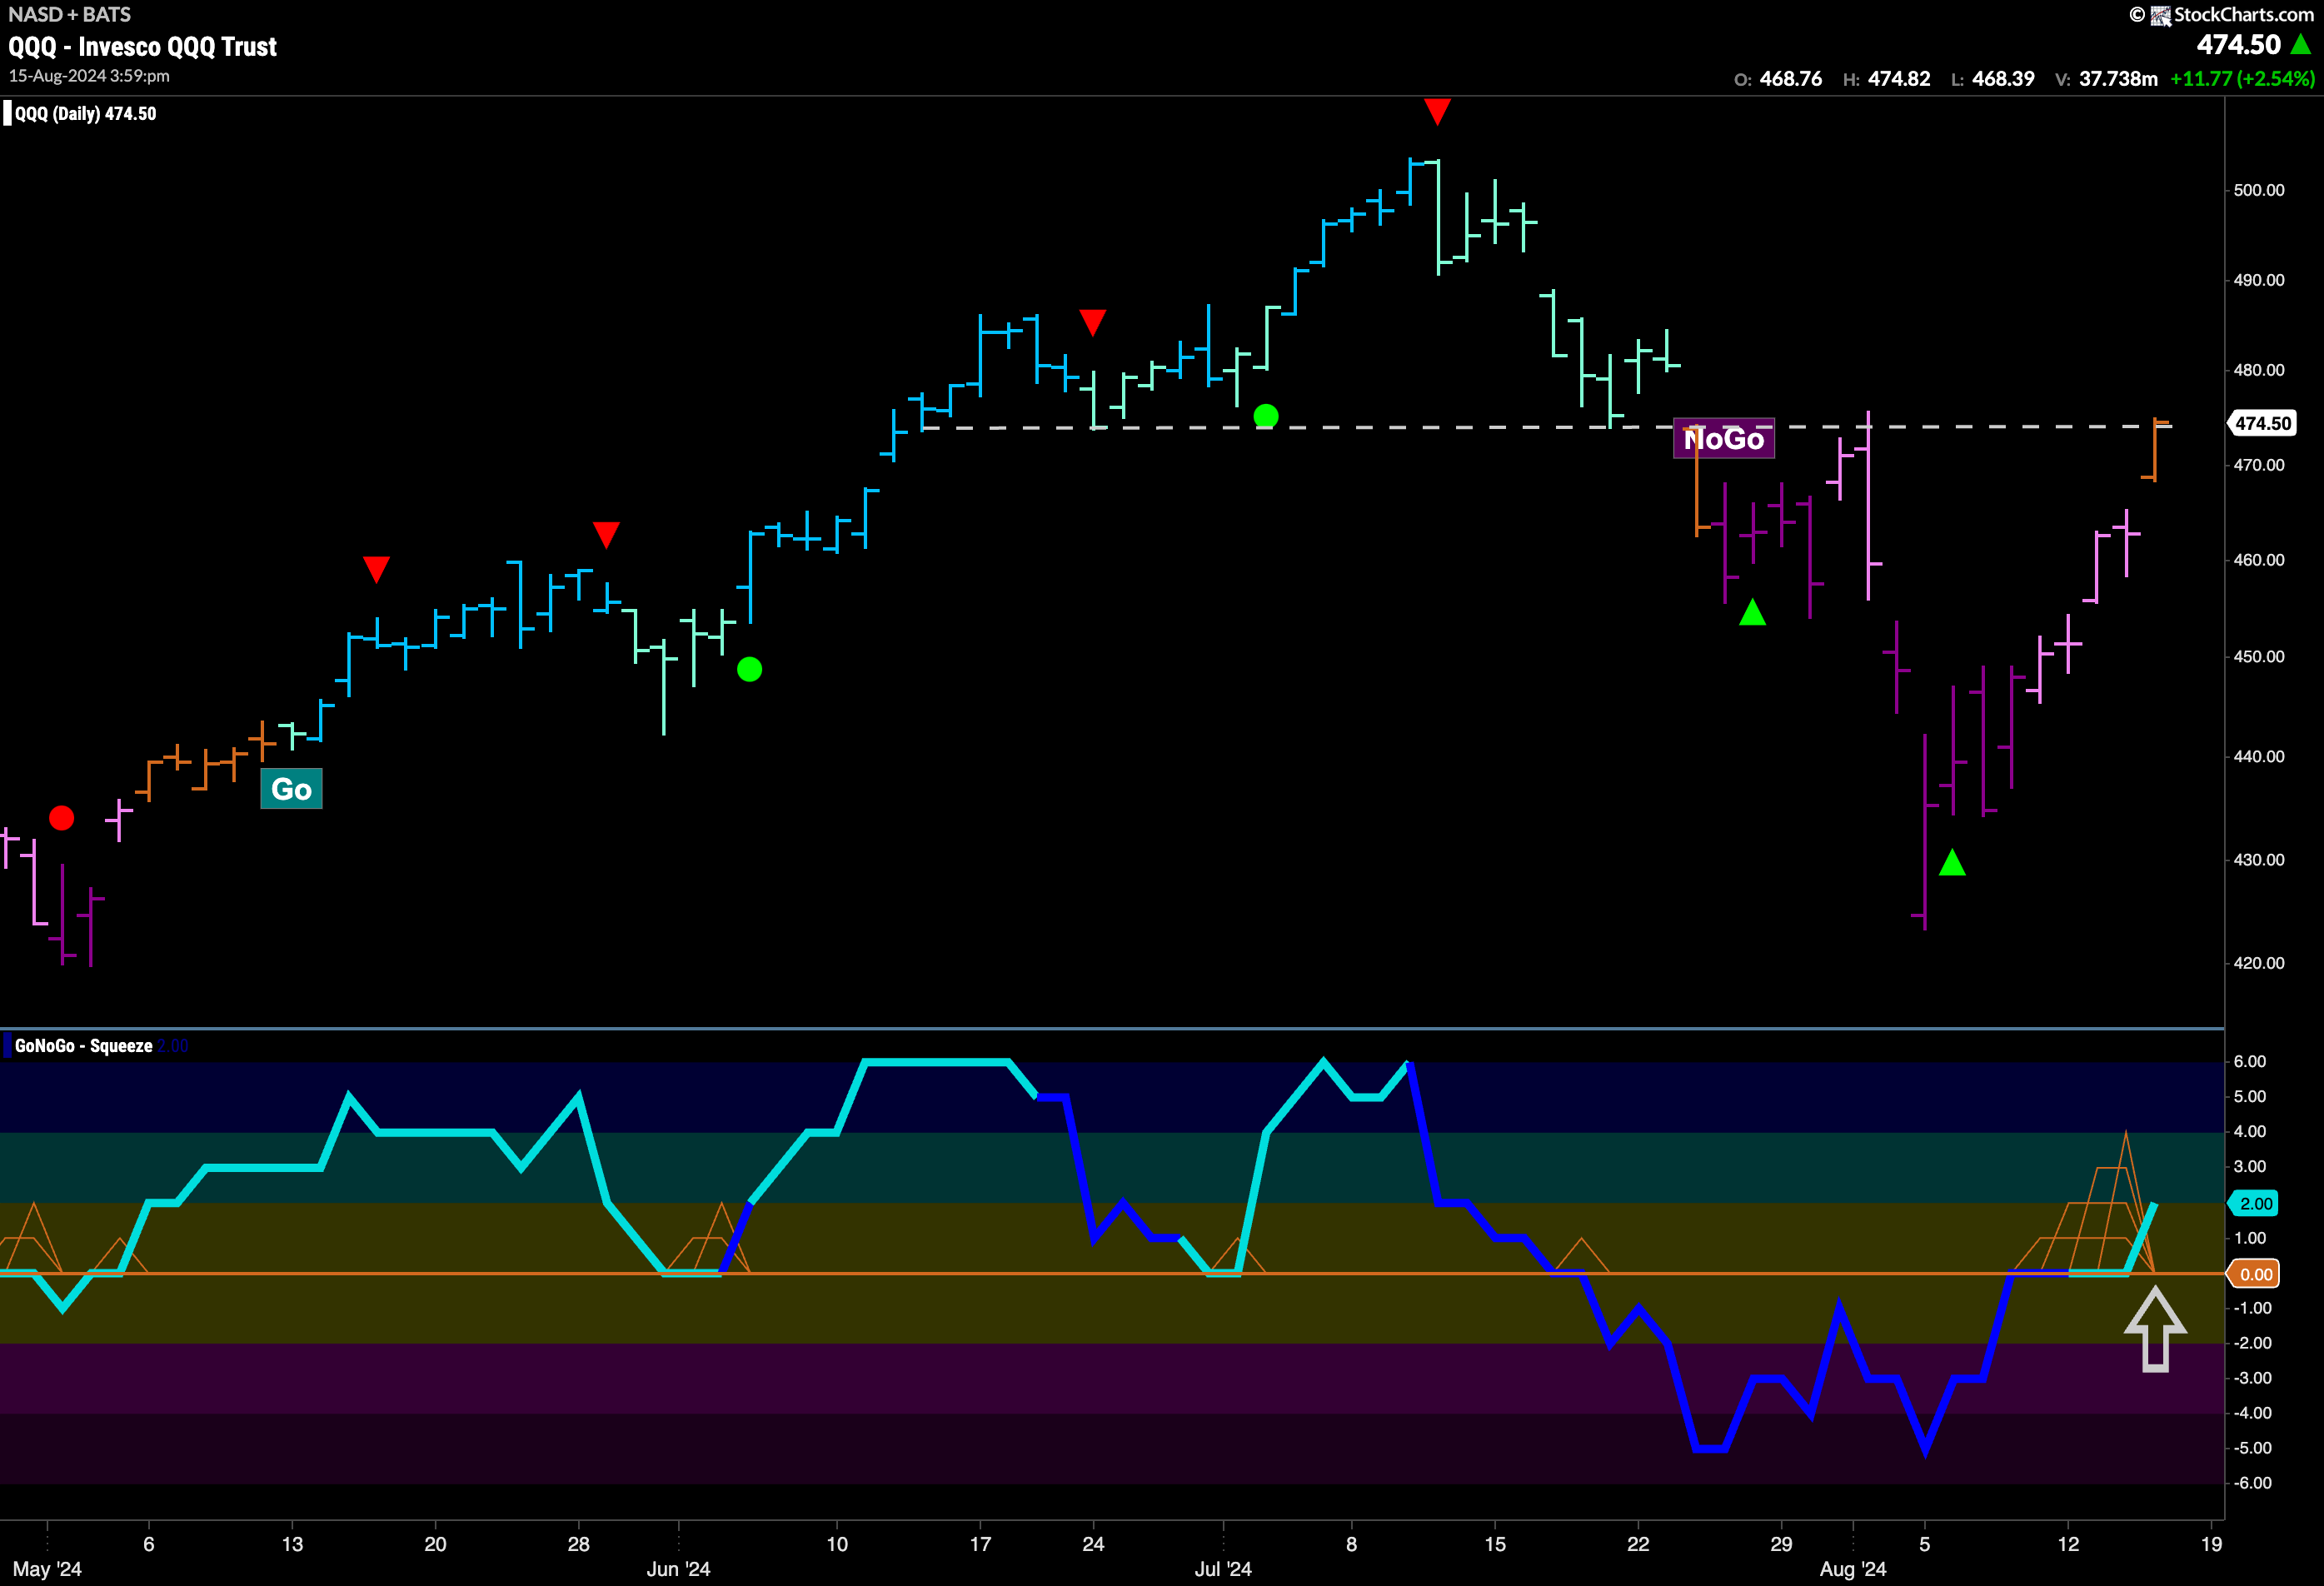Image resolution: width=2324 pixels, height=1586 pixels.
Task: Click the date label '12' in August
Action: pos(2068,1544)
